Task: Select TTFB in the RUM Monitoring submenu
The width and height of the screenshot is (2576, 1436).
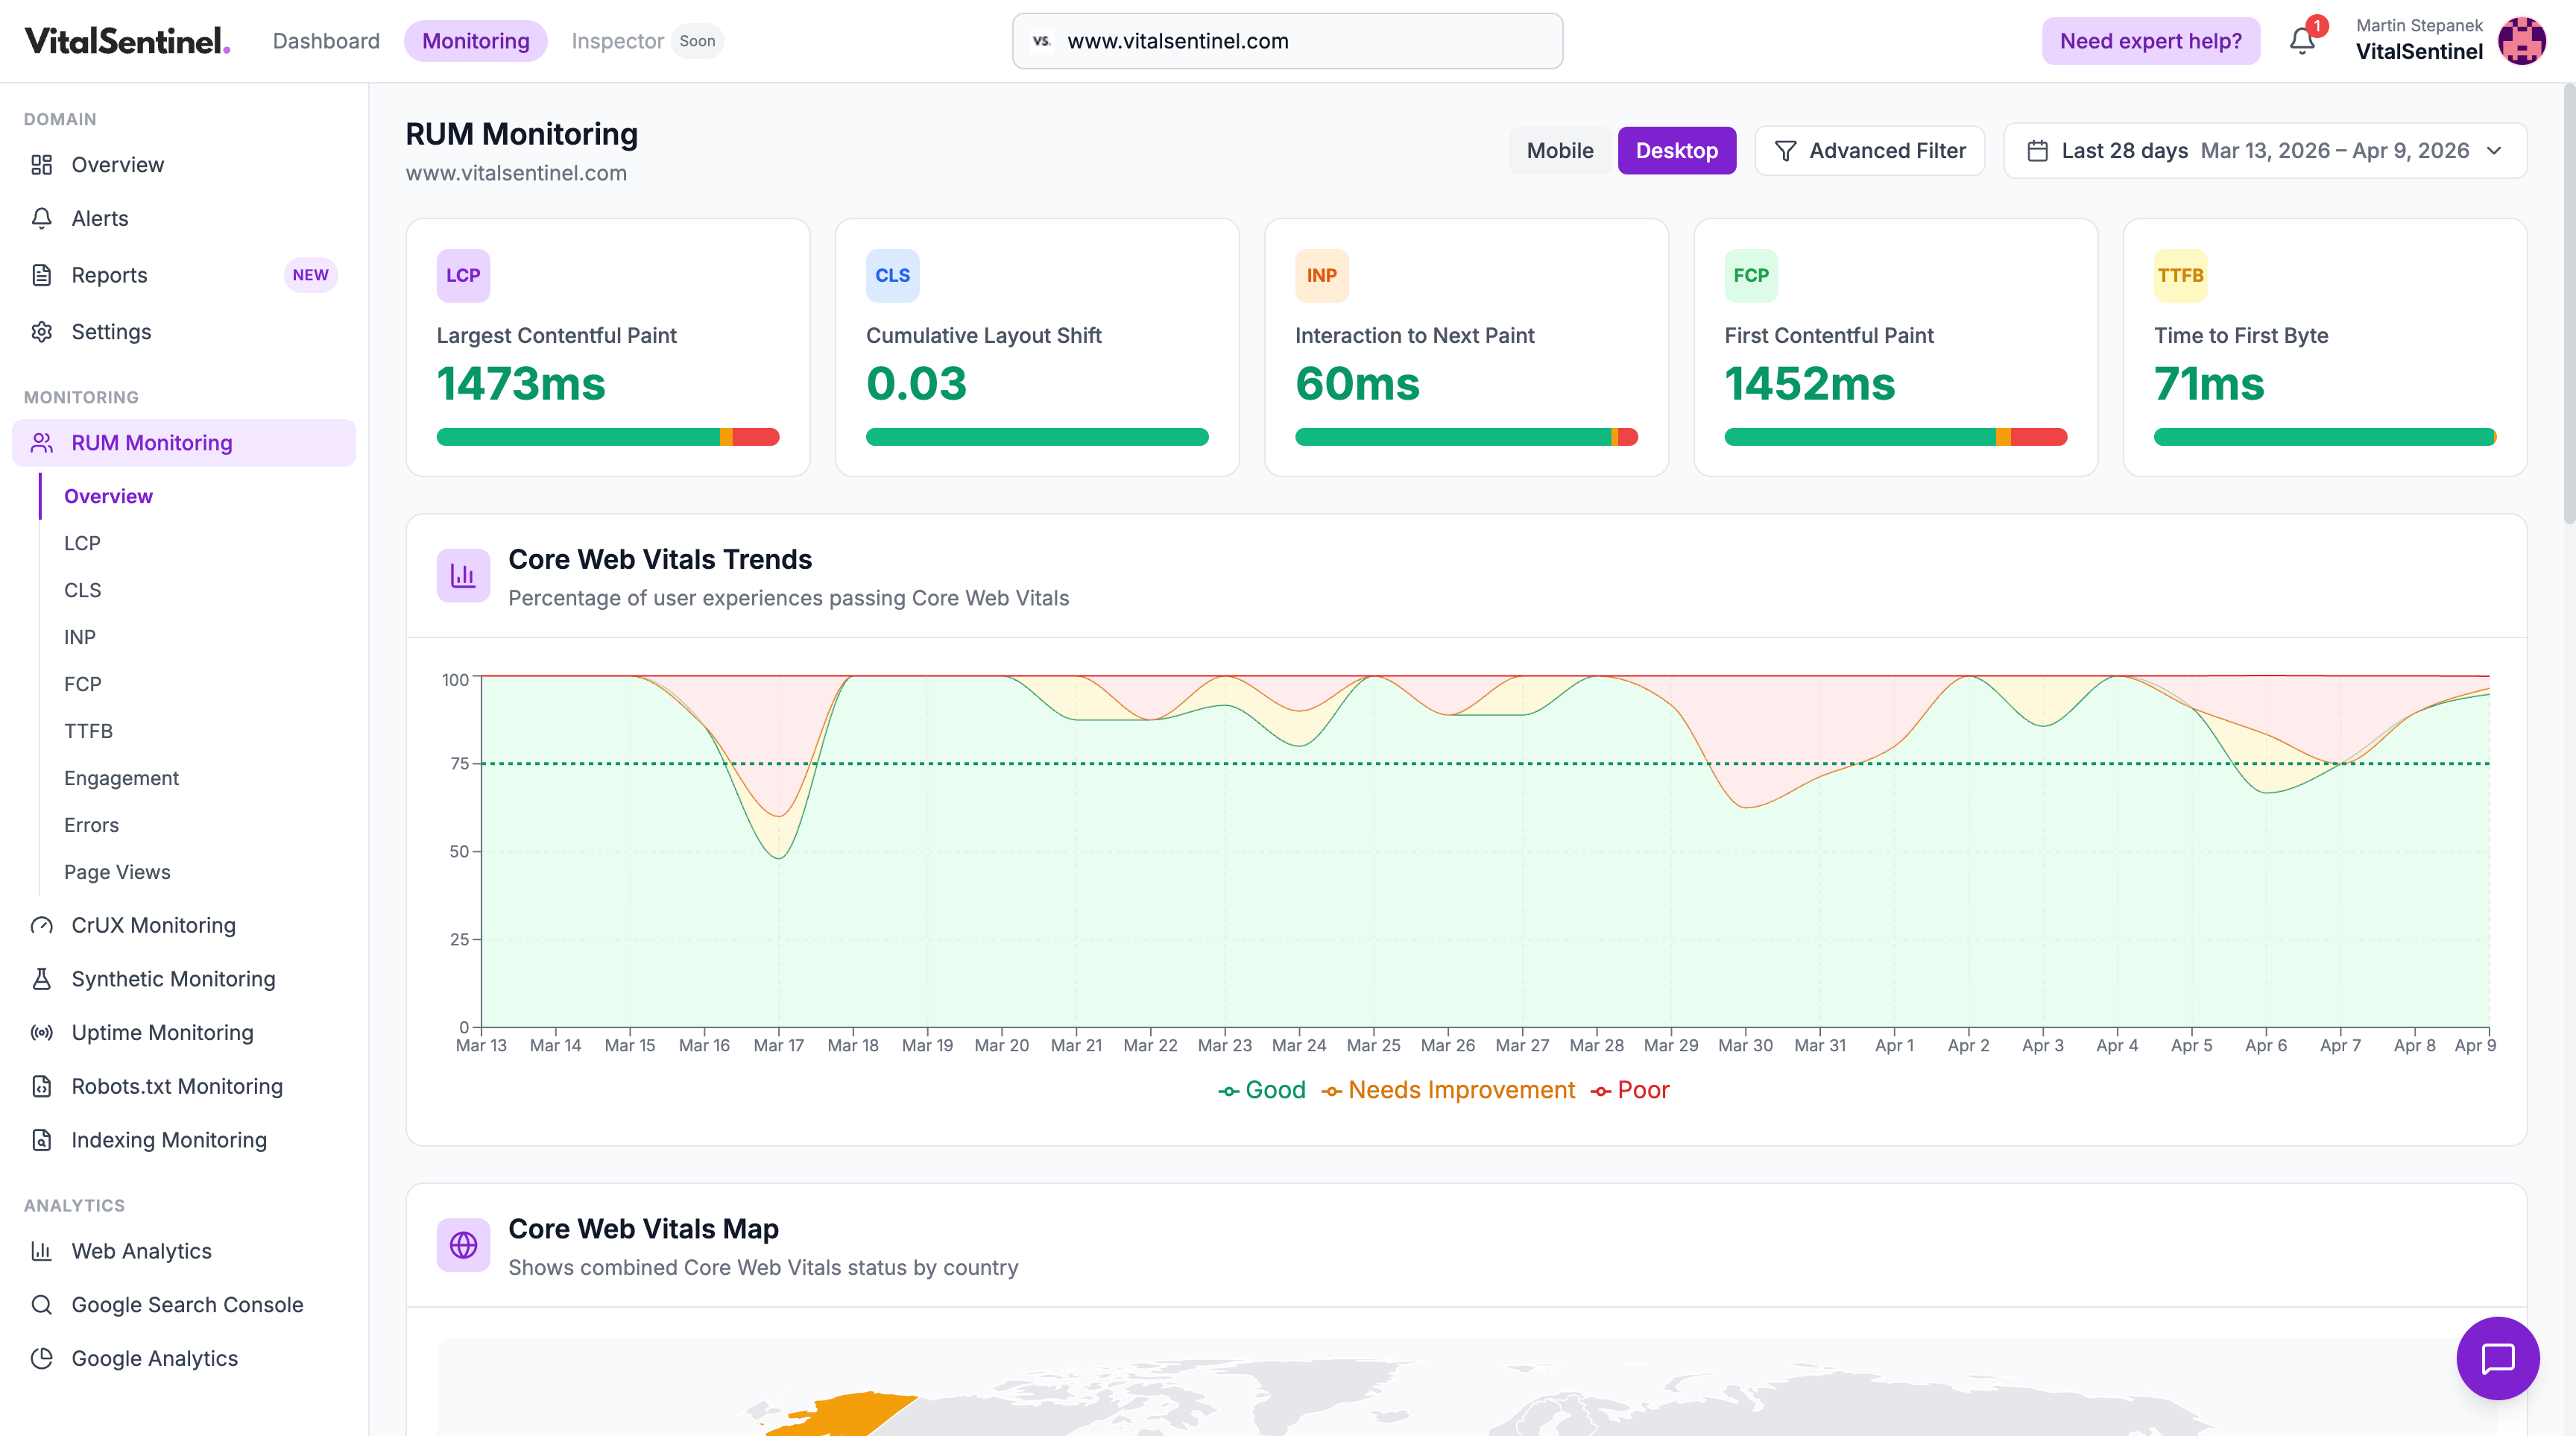Action: point(88,731)
